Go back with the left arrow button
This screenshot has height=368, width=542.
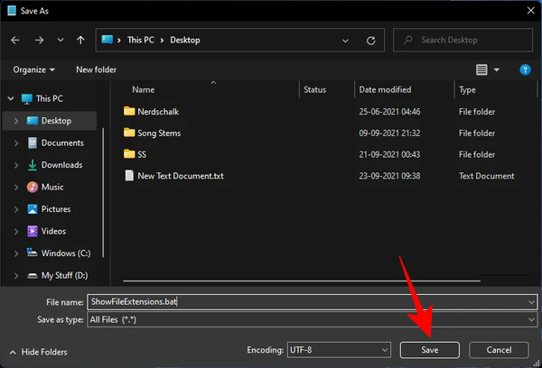[x=15, y=40]
